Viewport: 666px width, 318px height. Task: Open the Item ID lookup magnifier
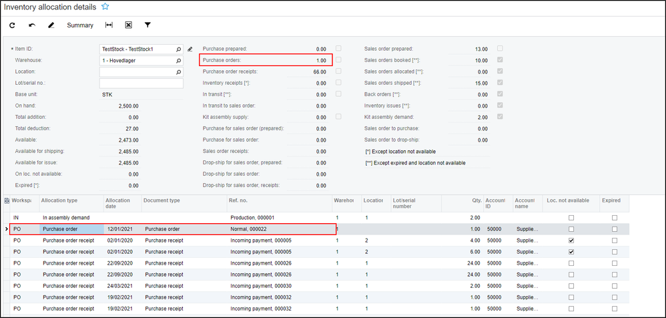coord(179,49)
